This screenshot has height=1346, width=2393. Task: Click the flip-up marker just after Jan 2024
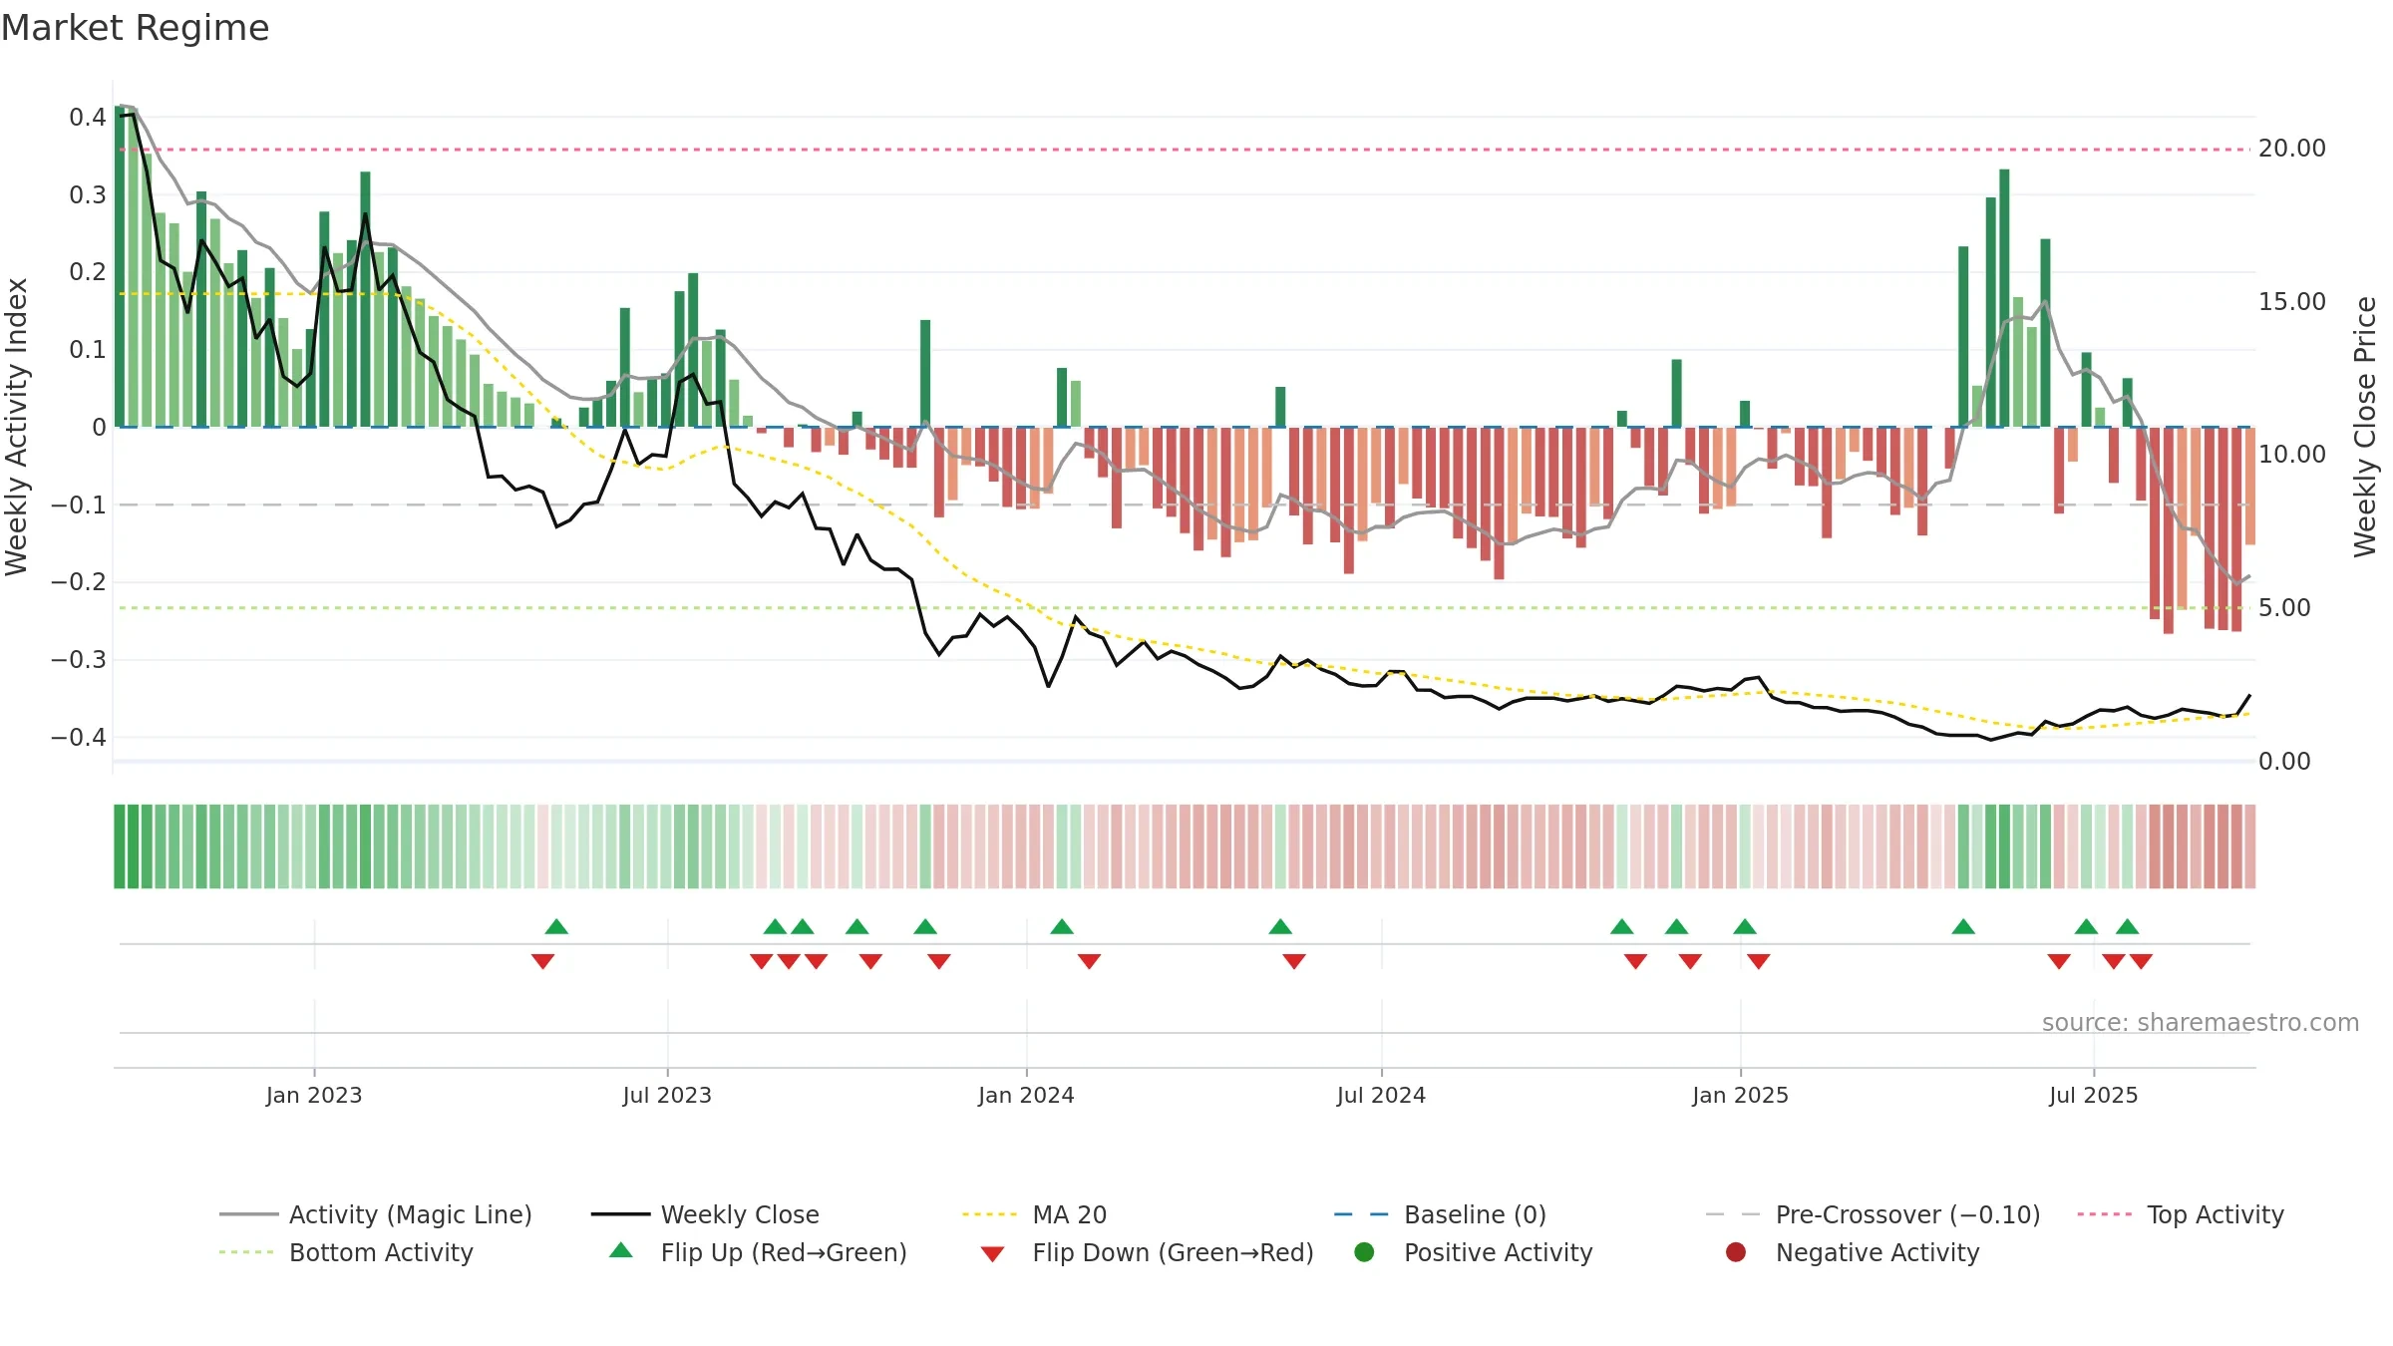tap(1062, 927)
